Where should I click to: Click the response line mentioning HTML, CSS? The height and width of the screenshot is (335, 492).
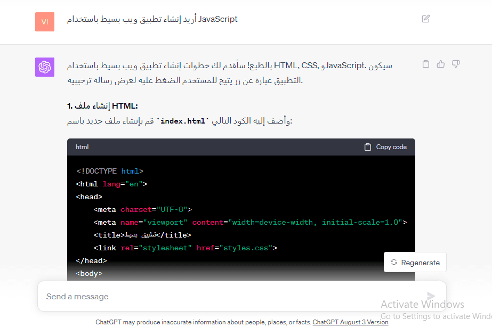(230, 66)
